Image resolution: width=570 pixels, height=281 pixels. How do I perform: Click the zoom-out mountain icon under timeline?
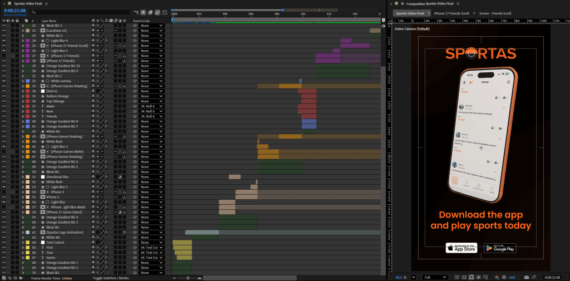pyautogui.click(x=175, y=278)
